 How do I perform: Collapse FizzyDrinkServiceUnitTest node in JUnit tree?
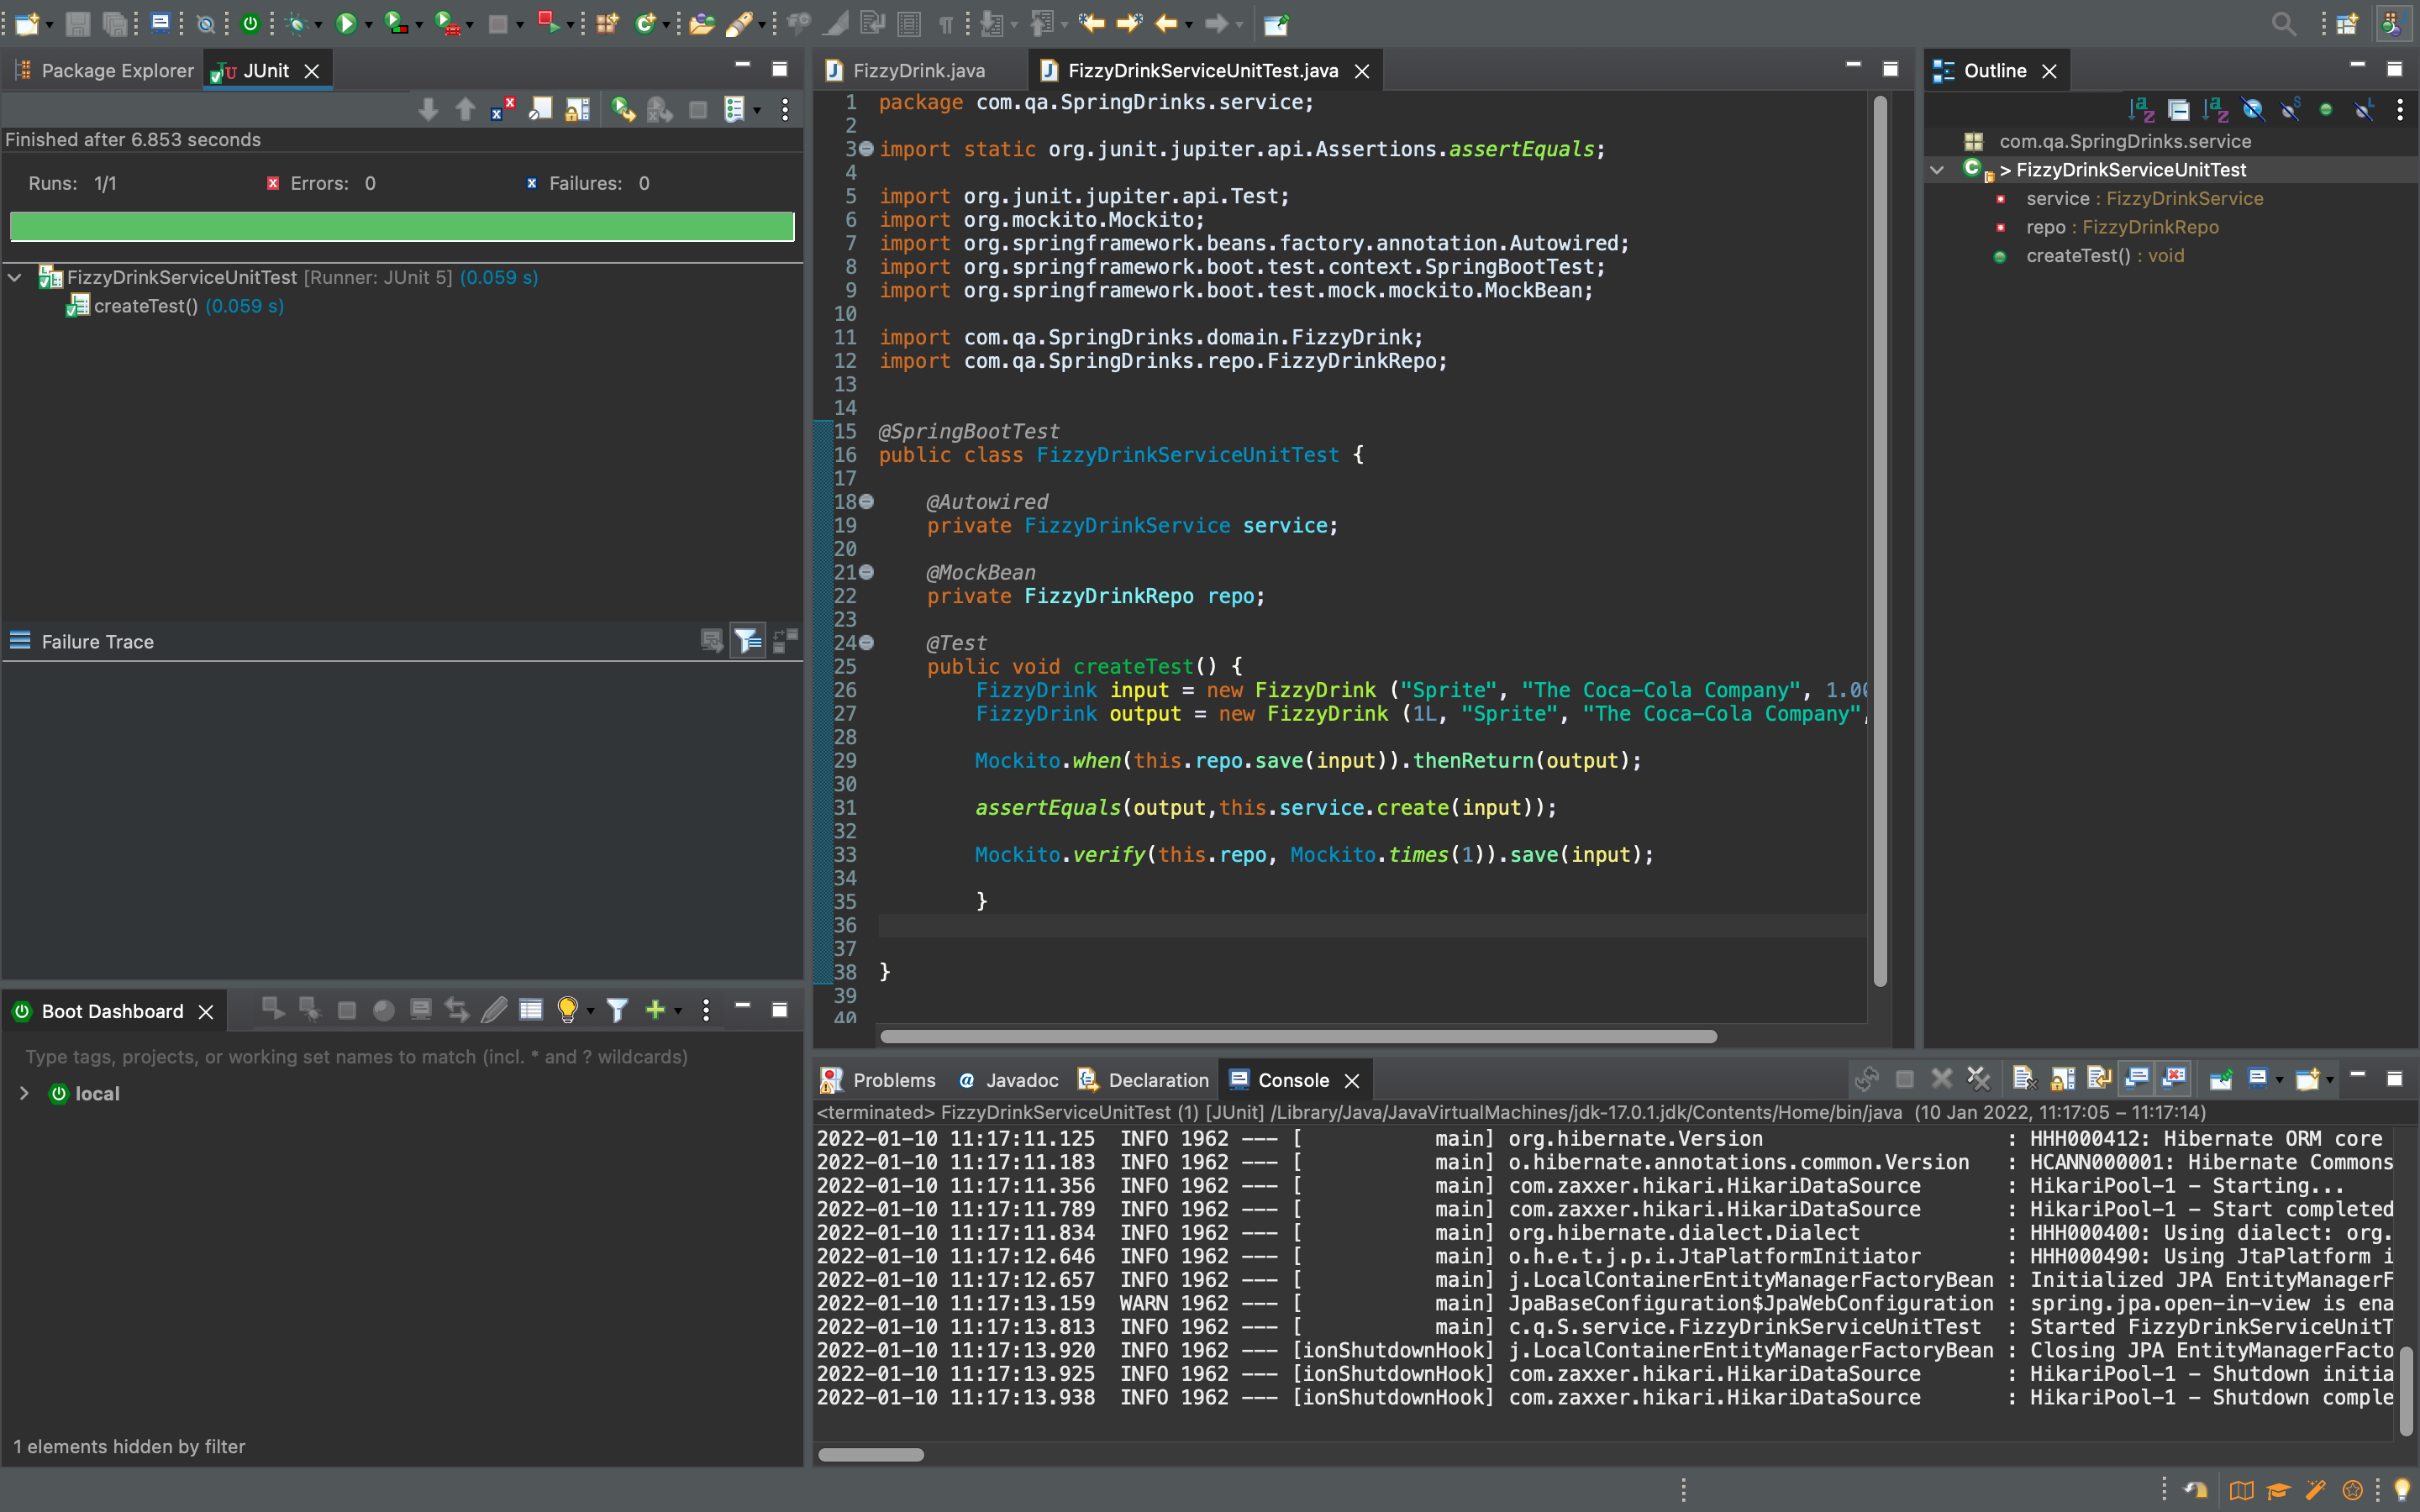coord(15,278)
